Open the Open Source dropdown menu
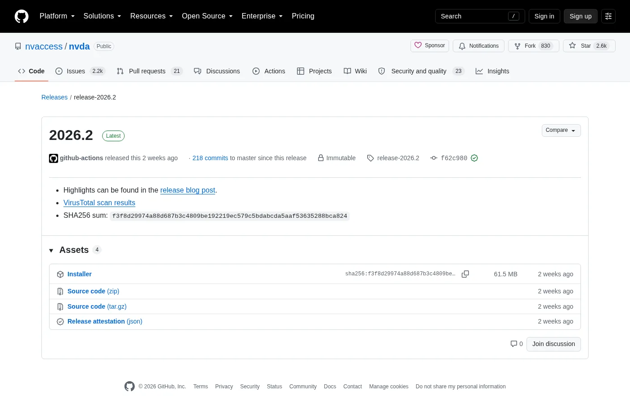The height and width of the screenshot is (405, 630). [207, 16]
